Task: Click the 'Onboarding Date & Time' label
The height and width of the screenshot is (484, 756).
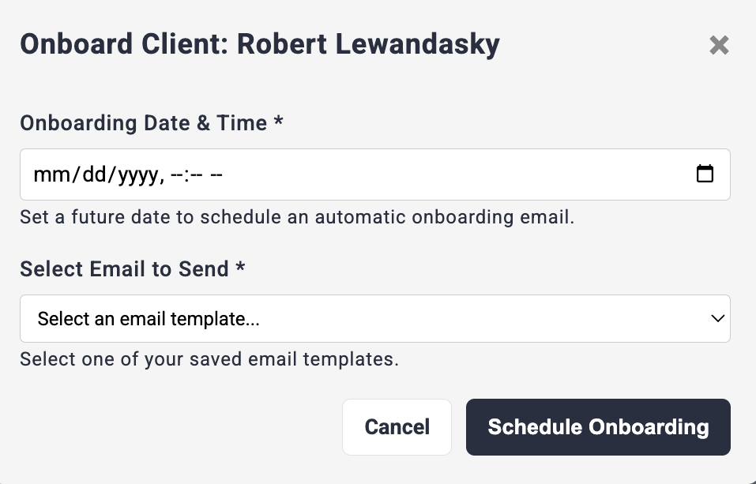Action: coord(143,123)
